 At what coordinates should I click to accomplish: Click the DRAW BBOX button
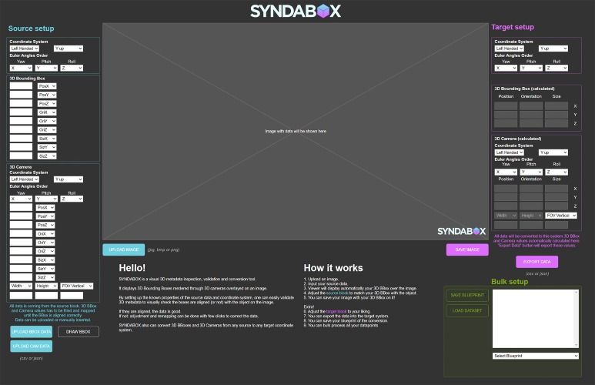pos(79,331)
